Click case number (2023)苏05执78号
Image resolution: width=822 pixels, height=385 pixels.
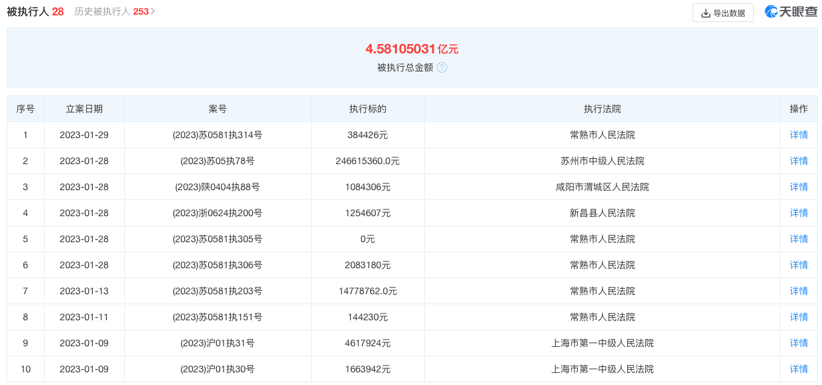(x=218, y=161)
